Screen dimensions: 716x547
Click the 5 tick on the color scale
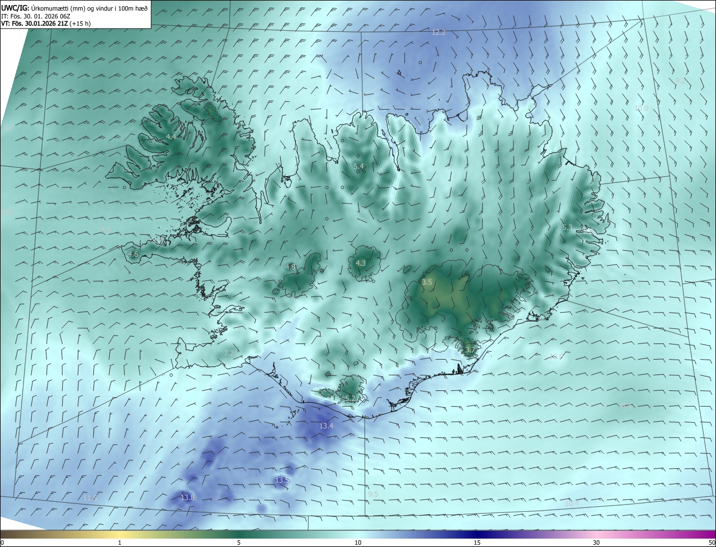[239, 543]
